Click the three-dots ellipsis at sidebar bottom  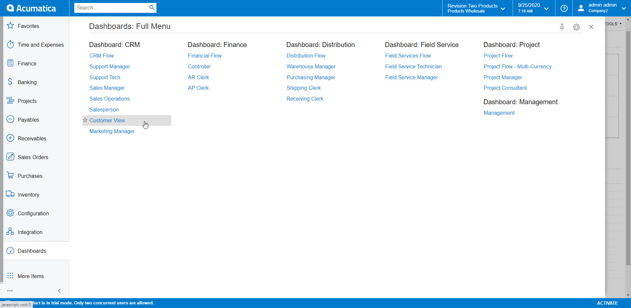pyautogui.click(x=10, y=291)
